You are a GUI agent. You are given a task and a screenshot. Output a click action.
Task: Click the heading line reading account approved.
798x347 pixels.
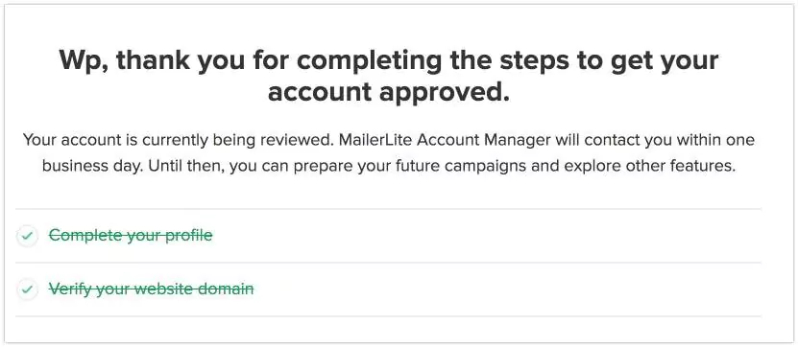pyautogui.click(x=389, y=92)
